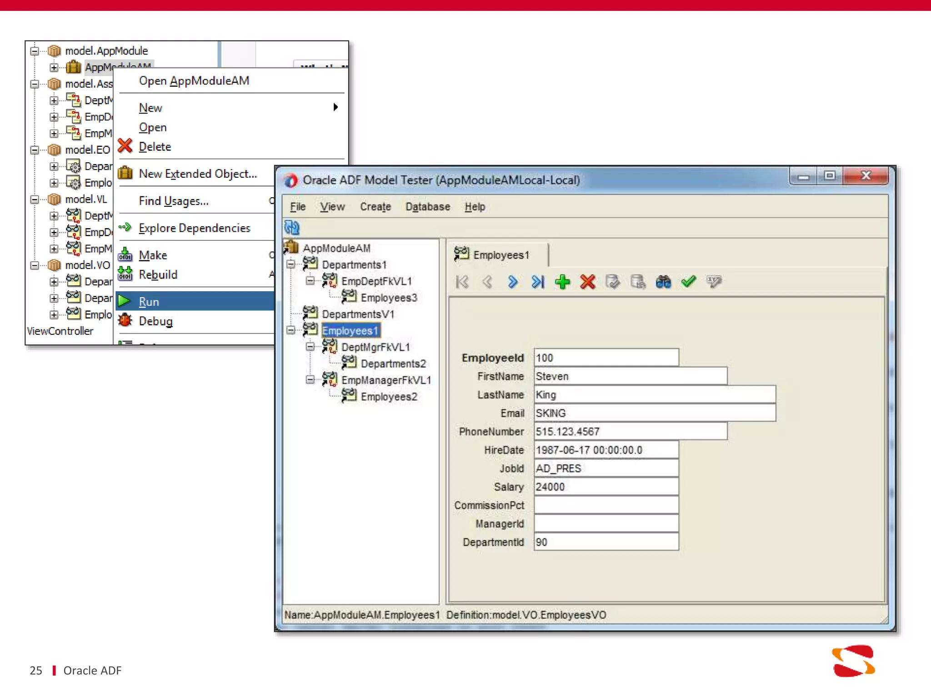The image size is (931, 698).
Task: Click the AppModuleAM suitcase icon in tester
Action: [291, 247]
